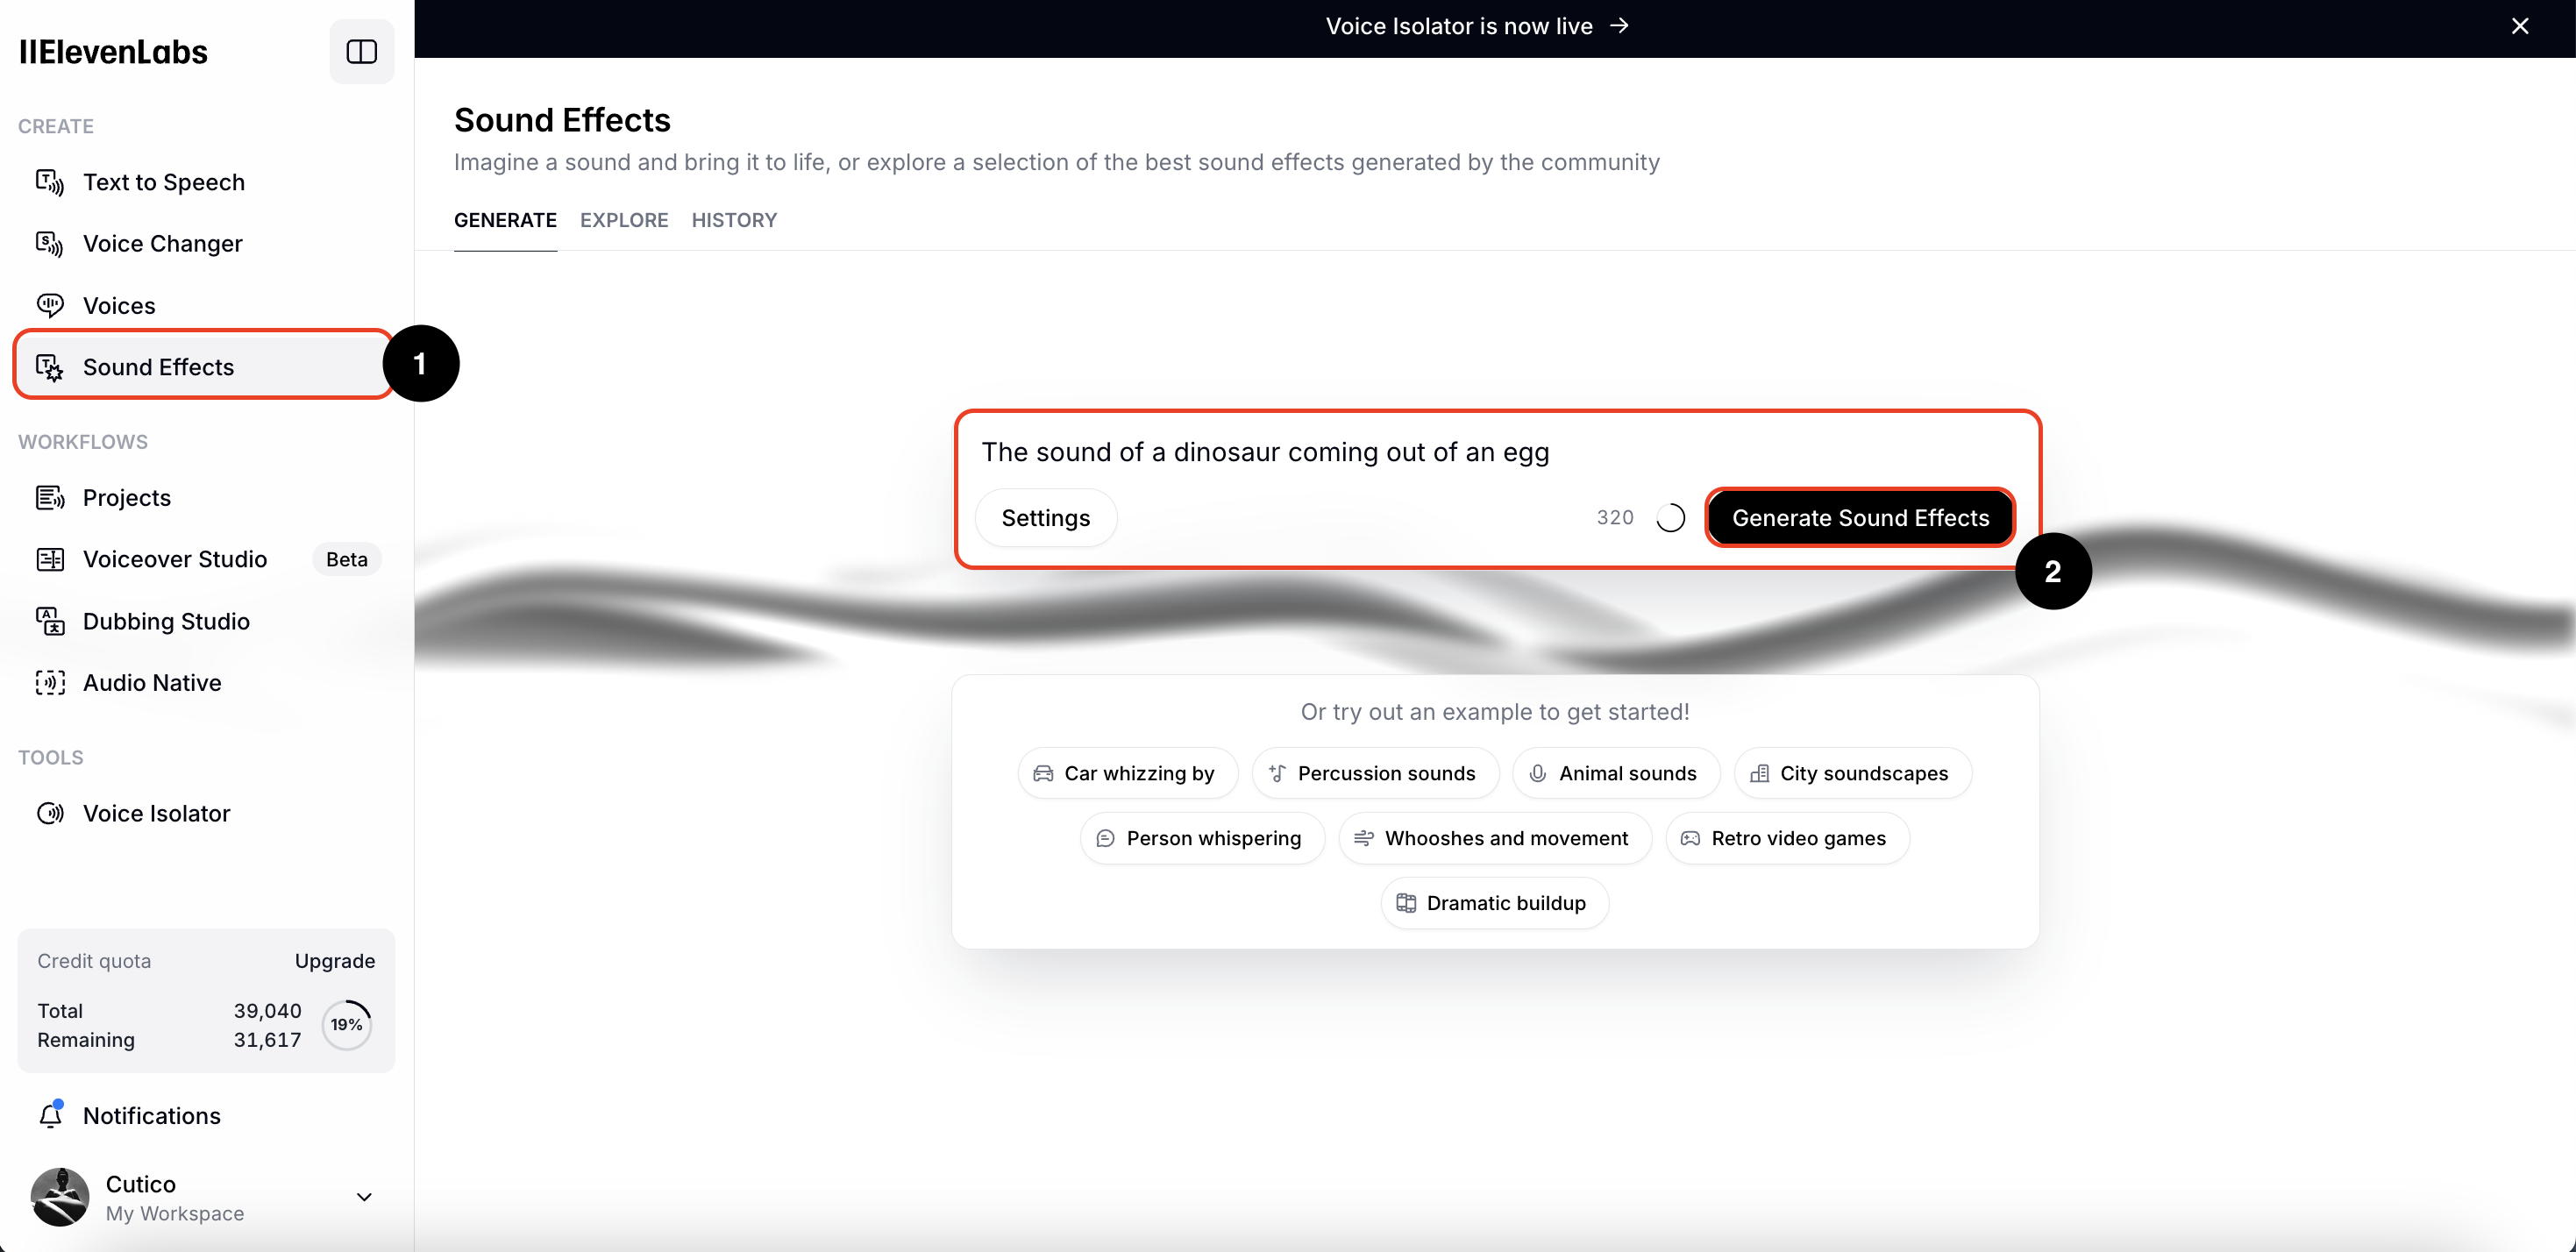The image size is (2576, 1252).
Task: Click the 19% credit usage ring
Action: [346, 1025]
